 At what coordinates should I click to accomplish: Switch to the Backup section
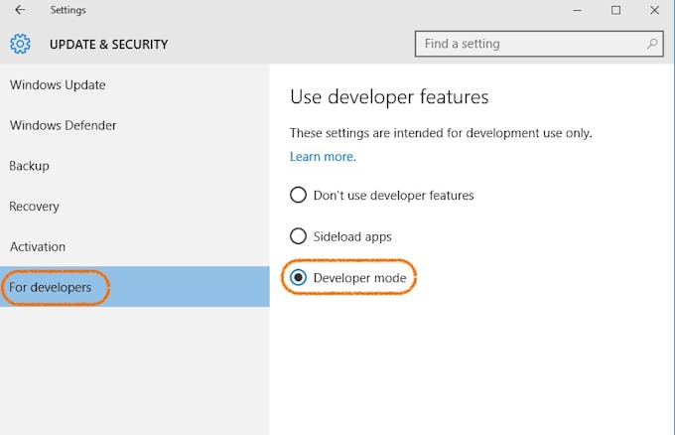[30, 166]
